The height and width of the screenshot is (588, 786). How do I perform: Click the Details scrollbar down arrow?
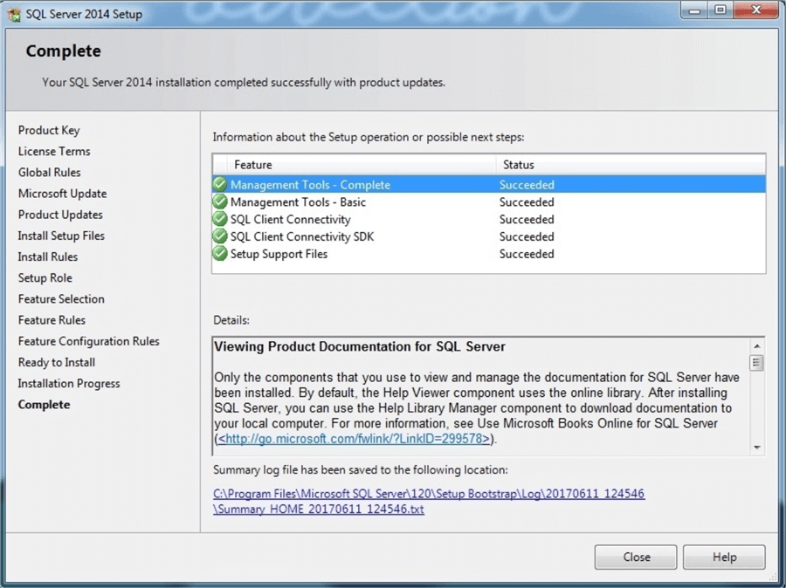[x=757, y=448]
